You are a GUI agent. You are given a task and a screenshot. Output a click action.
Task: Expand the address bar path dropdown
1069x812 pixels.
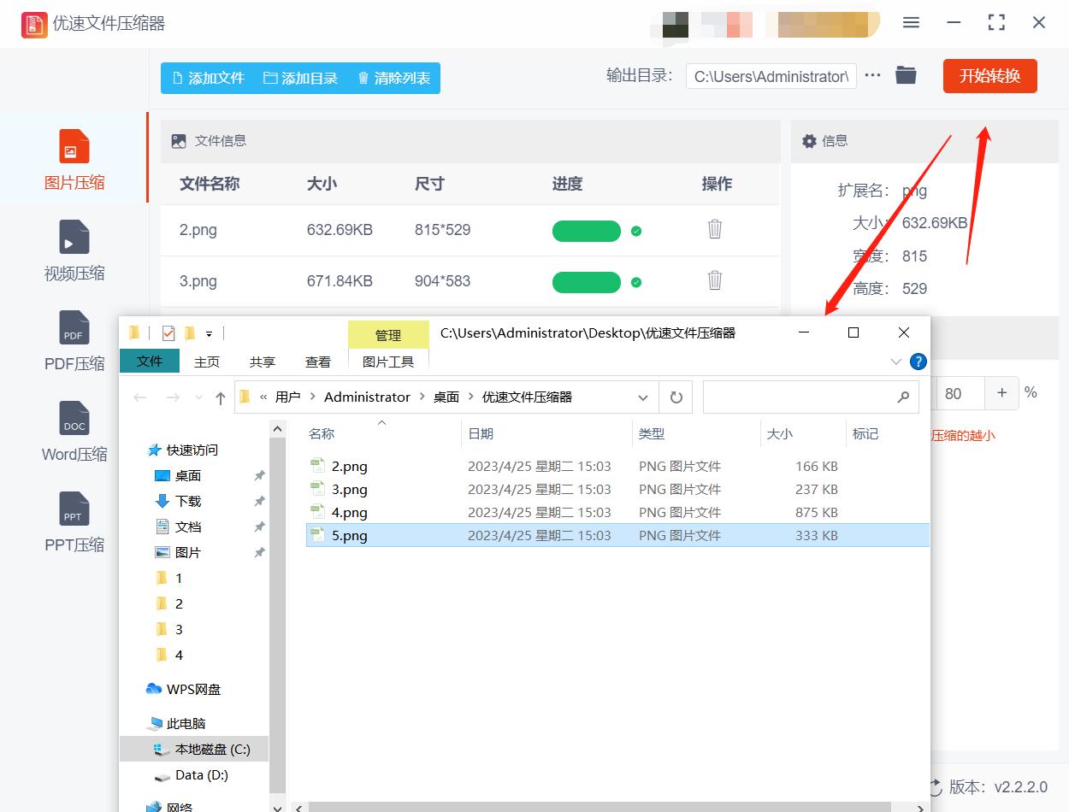pyautogui.click(x=643, y=397)
